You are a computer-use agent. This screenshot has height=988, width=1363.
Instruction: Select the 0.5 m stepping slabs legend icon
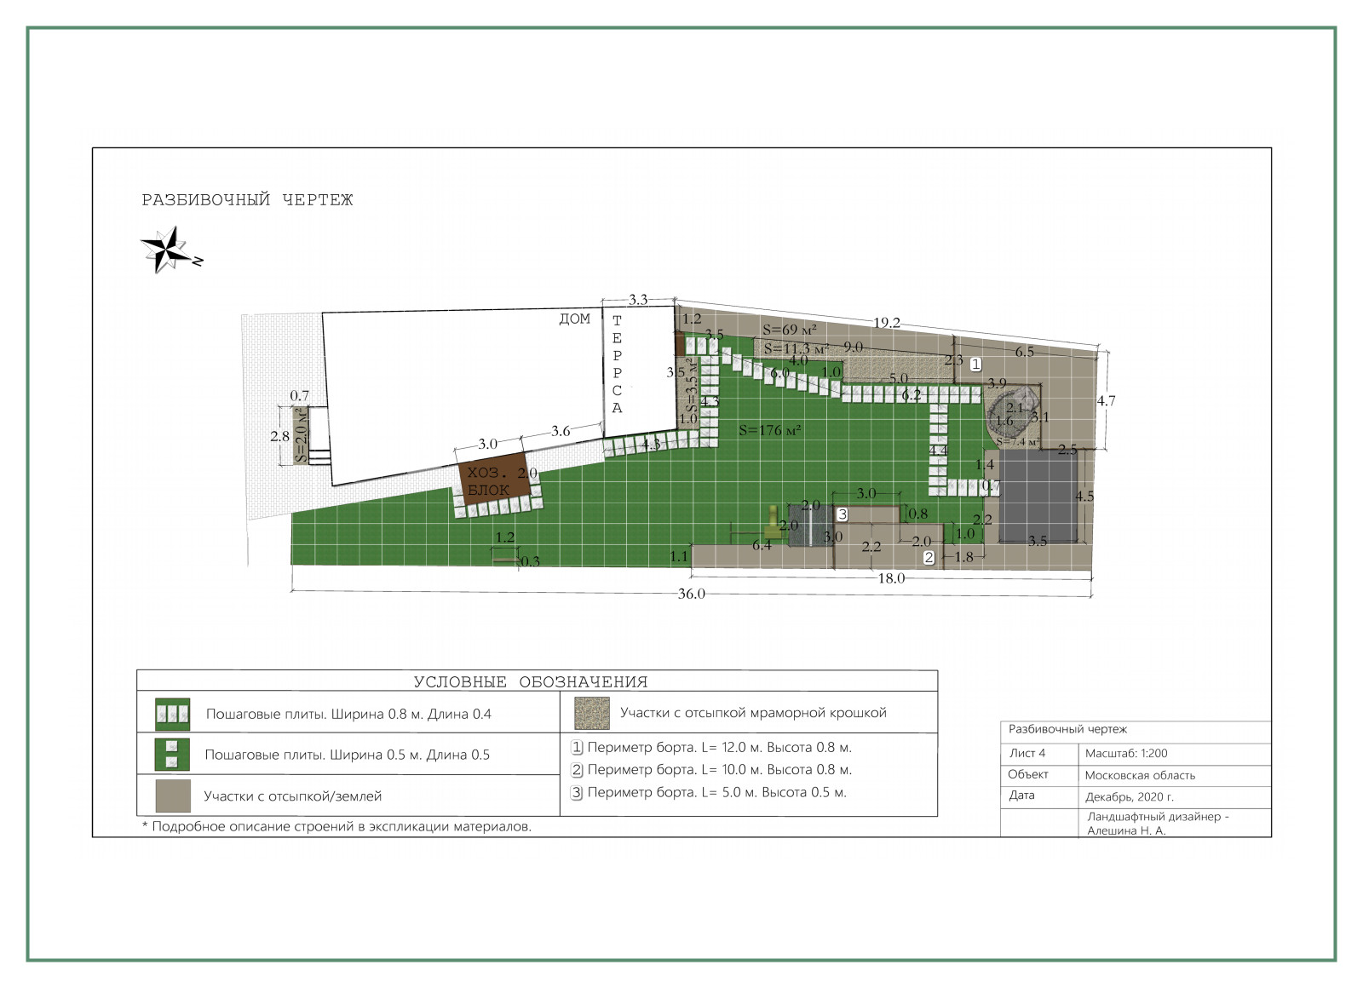(172, 755)
